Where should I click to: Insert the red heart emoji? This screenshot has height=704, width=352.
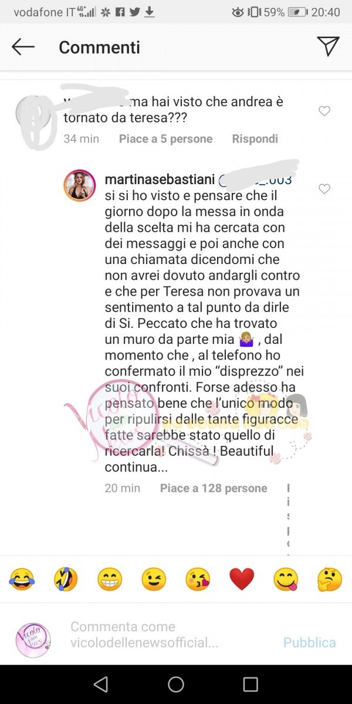pos(242,580)
